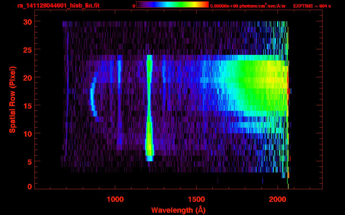Click the file name ra_141128044601_hisb_lin.fit
345x215 pixels.
click(58, 6)
